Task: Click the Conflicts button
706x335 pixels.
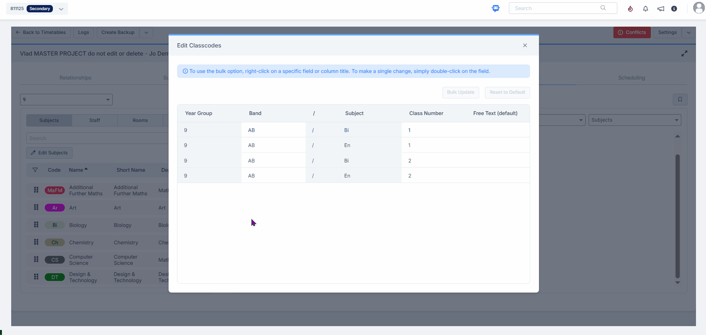Action: (632, 32)
